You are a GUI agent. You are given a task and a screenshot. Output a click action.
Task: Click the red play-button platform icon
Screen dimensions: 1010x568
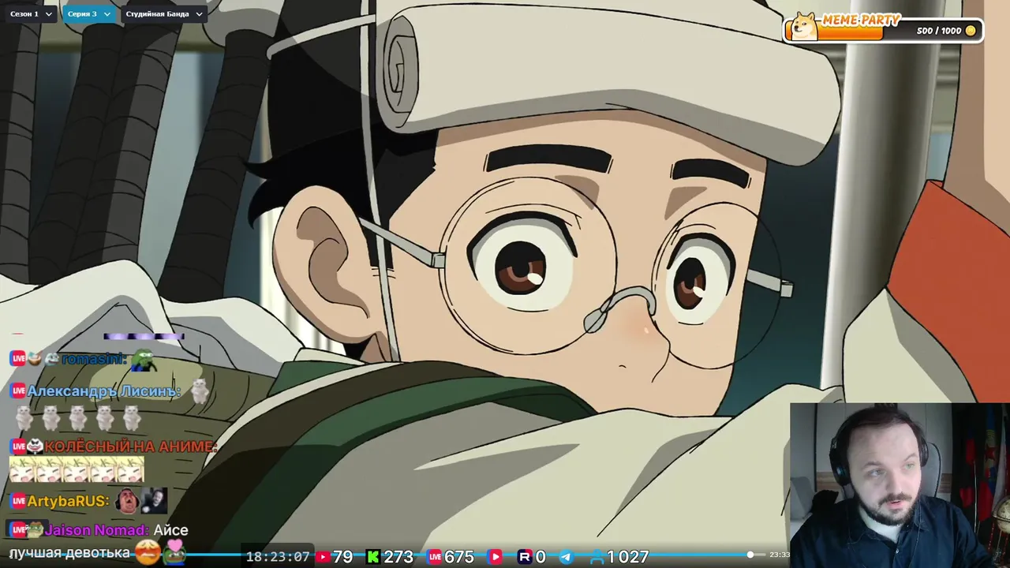495,557
